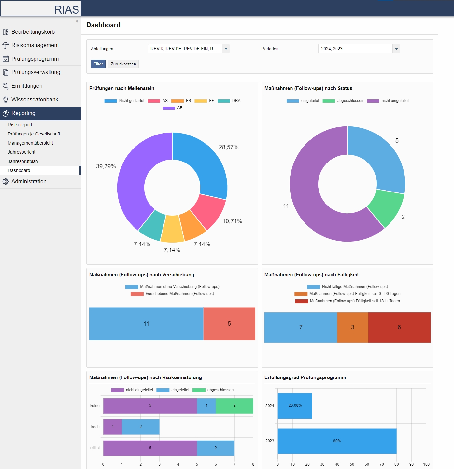Screen dimensions: 454x469
Task: Click the blue bar showing 11 Maßnahmen
Action: click(146, 324)
